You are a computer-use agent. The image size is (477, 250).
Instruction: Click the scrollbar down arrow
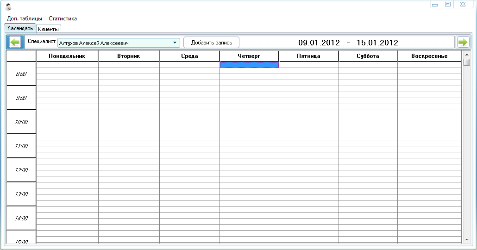coord(466,239)
